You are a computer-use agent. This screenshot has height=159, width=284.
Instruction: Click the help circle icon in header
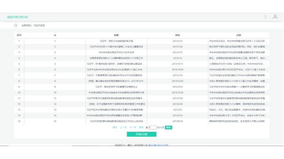pos(265,17)
